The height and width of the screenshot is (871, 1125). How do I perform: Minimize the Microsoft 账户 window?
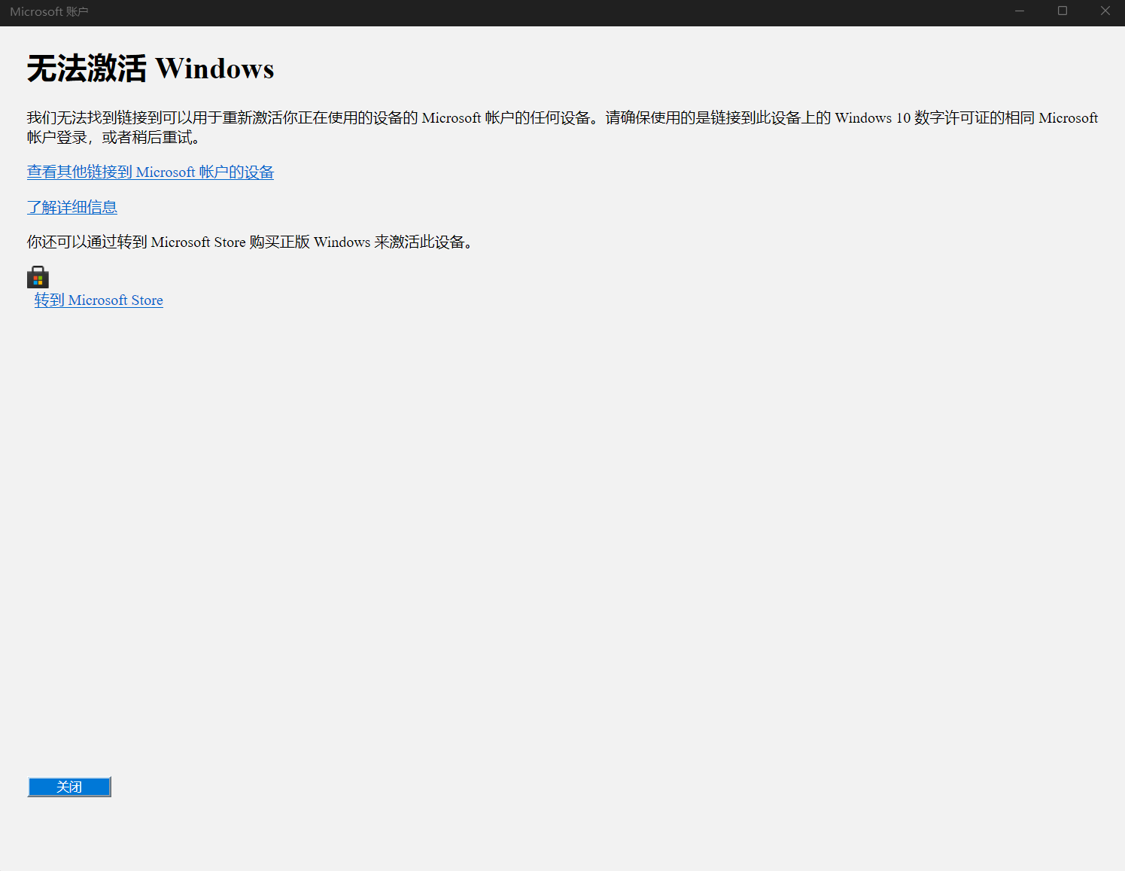point(1020,11)
